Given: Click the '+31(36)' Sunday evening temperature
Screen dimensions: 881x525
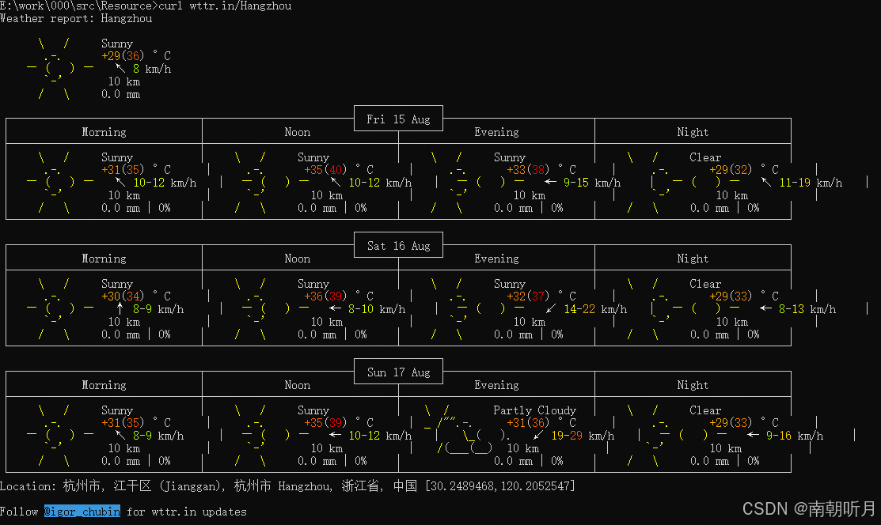Looking at the screenshot, I should [528, 422].
